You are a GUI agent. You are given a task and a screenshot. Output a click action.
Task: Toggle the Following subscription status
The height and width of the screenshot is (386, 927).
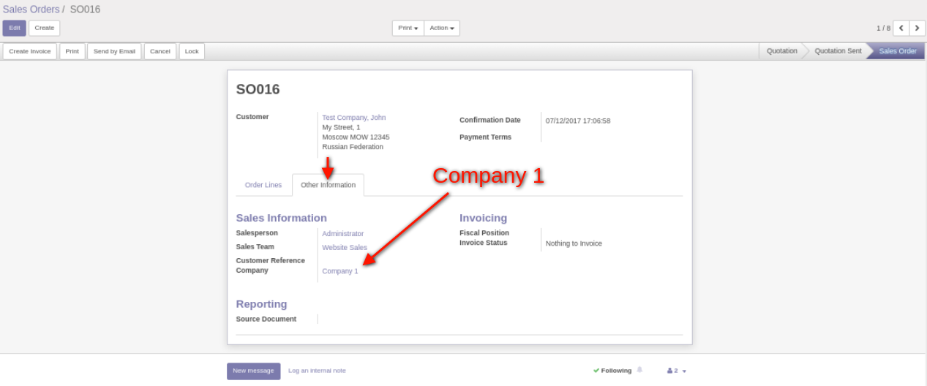click(x=612, y=371)
